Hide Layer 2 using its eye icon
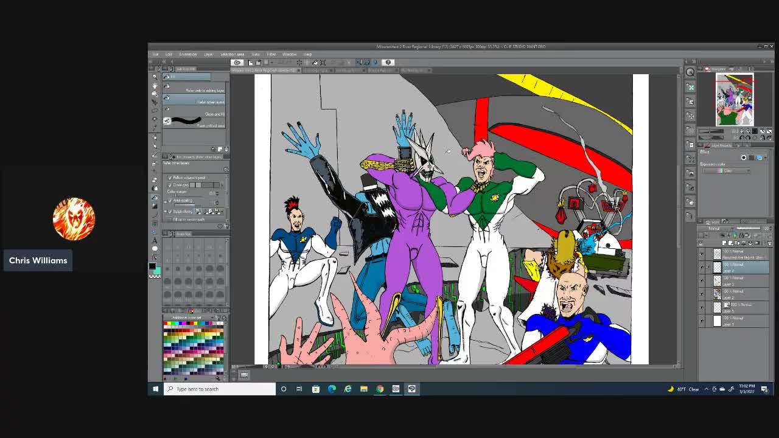 pyautogui.click(x=701, y=294)
